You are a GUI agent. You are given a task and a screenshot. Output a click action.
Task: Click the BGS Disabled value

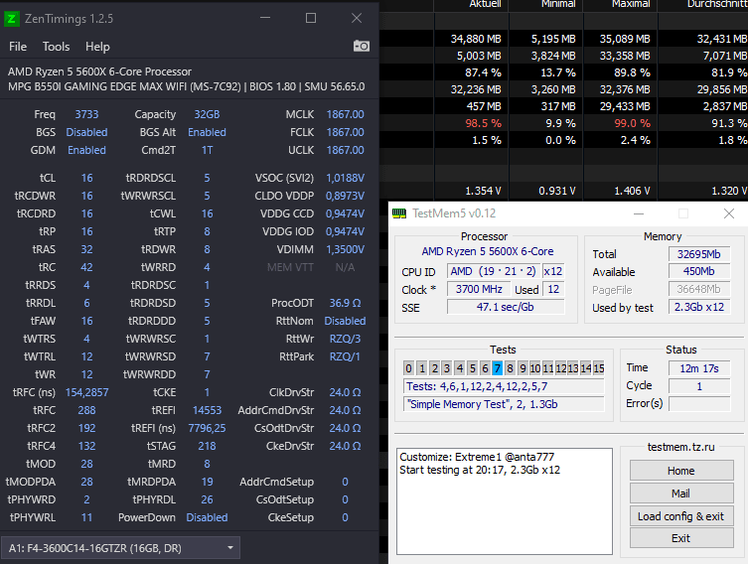point(86,132)
